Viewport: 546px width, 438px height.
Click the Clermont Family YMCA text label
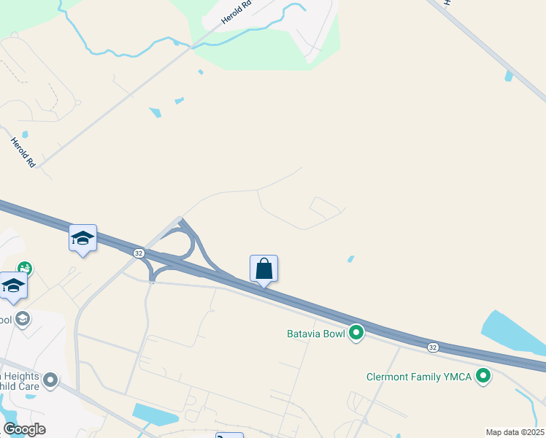(419, 377)
